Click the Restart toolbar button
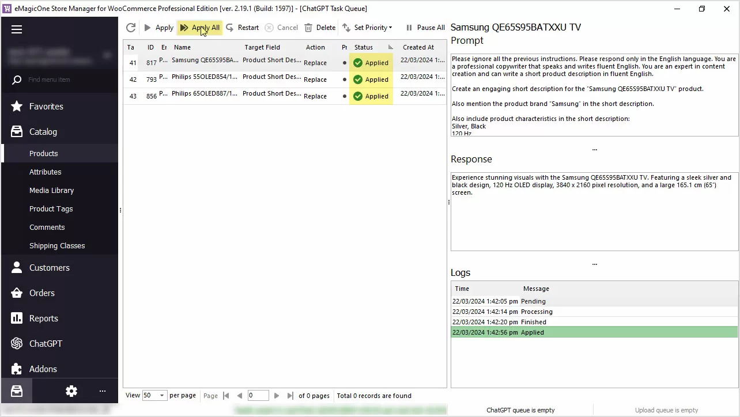The image size is (740, 417). tap(242, 28)
